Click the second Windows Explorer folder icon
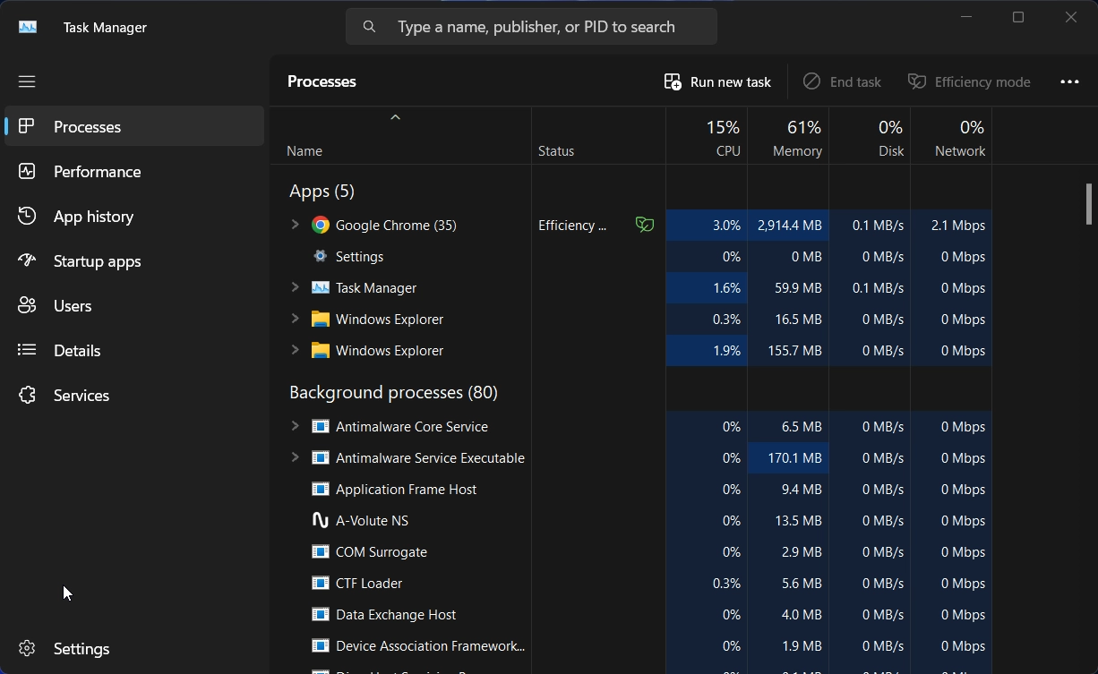The height and width of the screenshot is (674, 1098). (320, 350)
